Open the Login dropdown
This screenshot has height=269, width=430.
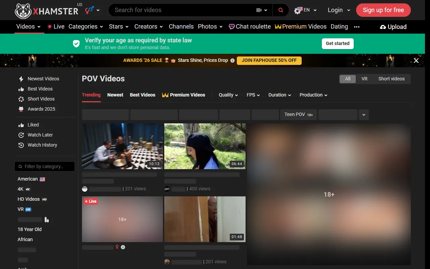339,10
